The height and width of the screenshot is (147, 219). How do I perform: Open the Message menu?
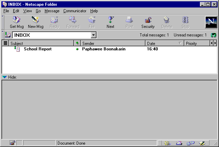52,11
